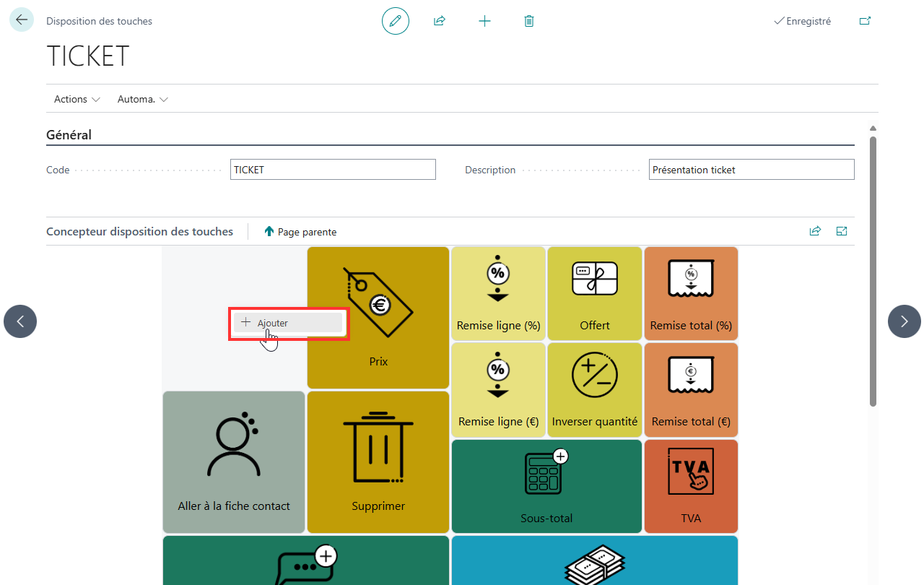Open the Automa. dropdown menu

click(x=143, y=99)
